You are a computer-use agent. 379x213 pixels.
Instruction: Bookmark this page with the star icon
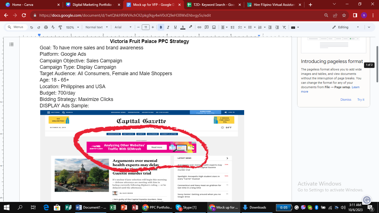tap(344, 15)
